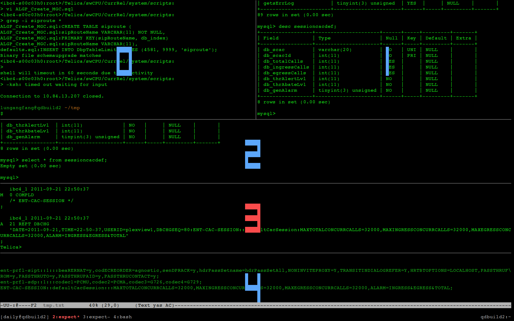Click the 'grep -i siproute *' command
Screen dimensions: 514x321
click(x=34, y=21)
